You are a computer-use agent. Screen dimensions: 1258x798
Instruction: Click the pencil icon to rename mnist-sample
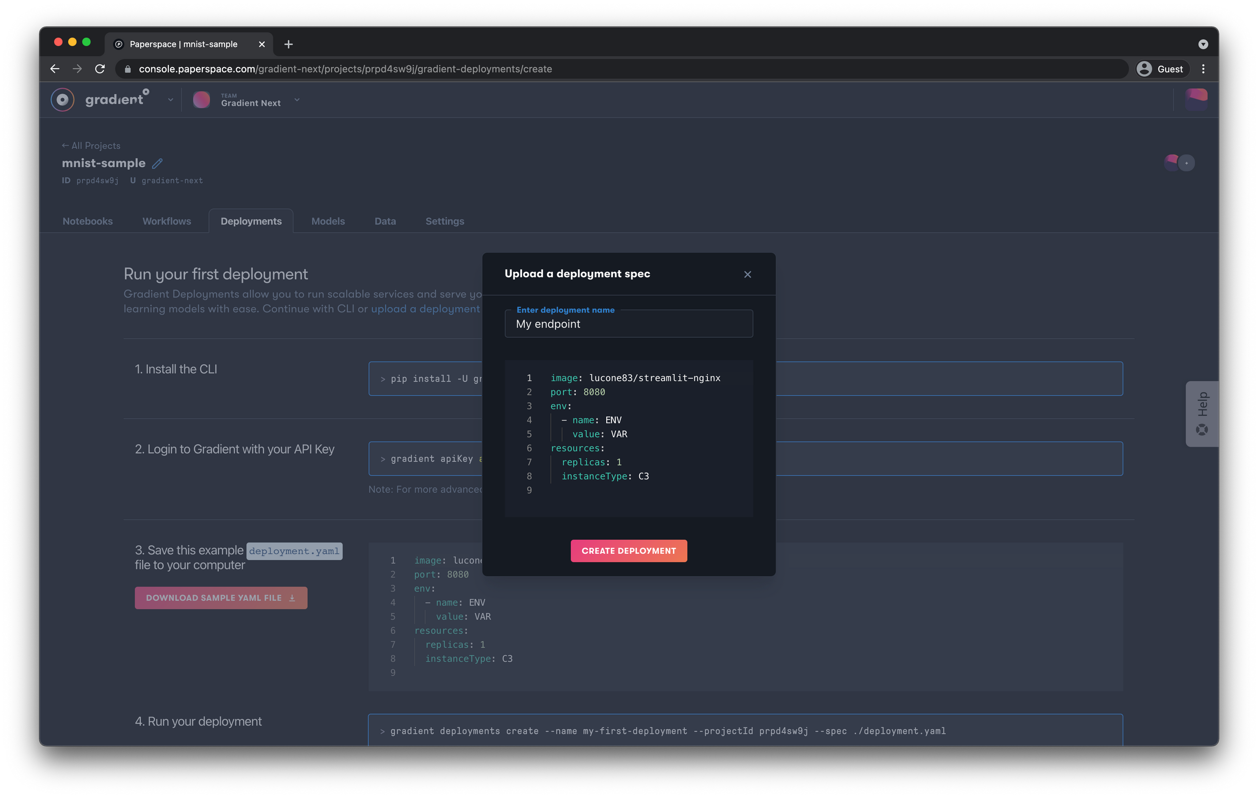click(157, 163)
